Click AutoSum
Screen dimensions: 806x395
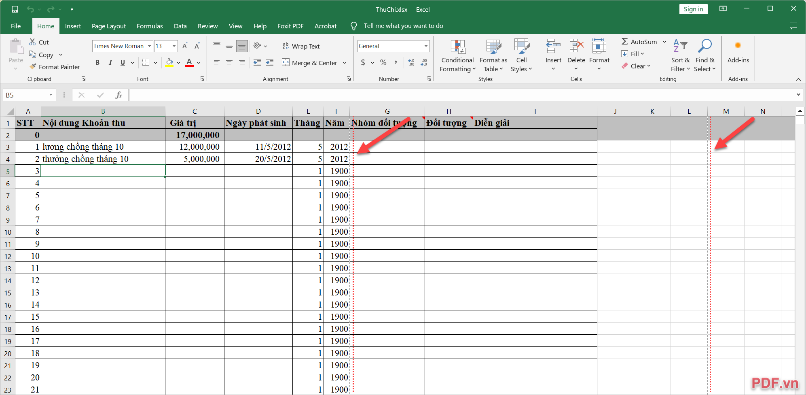coord(639,42)
